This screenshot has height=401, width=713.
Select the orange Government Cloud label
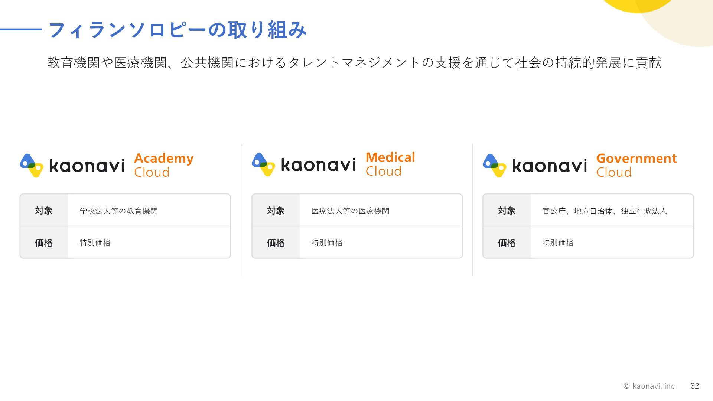[637, 165]
